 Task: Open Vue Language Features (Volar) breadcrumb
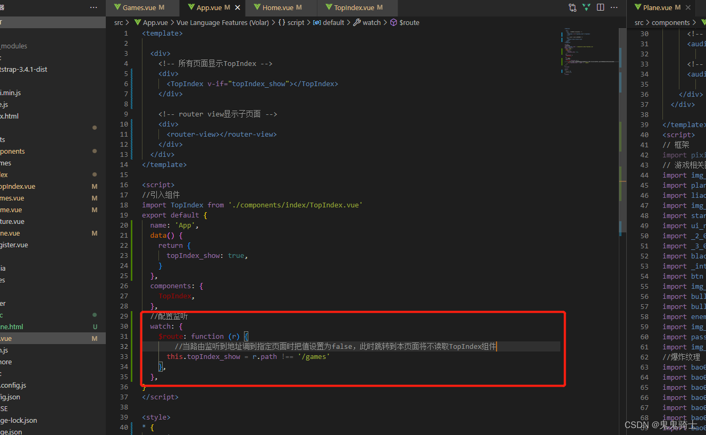222,22
